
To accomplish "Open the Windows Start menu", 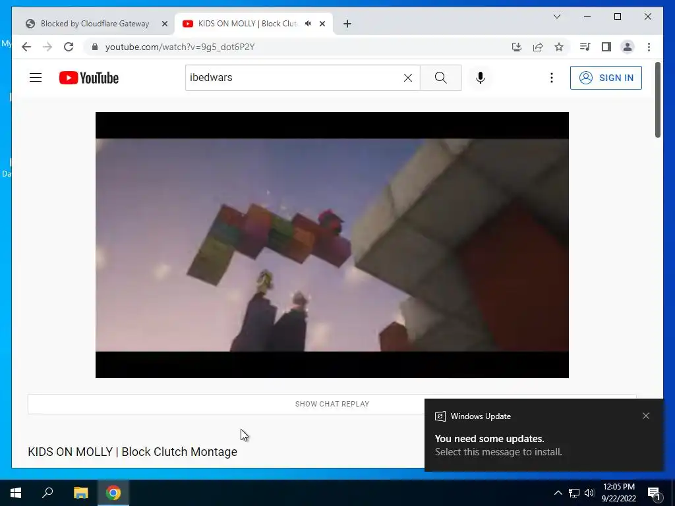I will coord(16,493).
